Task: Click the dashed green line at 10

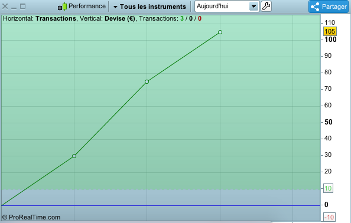Action: coord(161,189)
